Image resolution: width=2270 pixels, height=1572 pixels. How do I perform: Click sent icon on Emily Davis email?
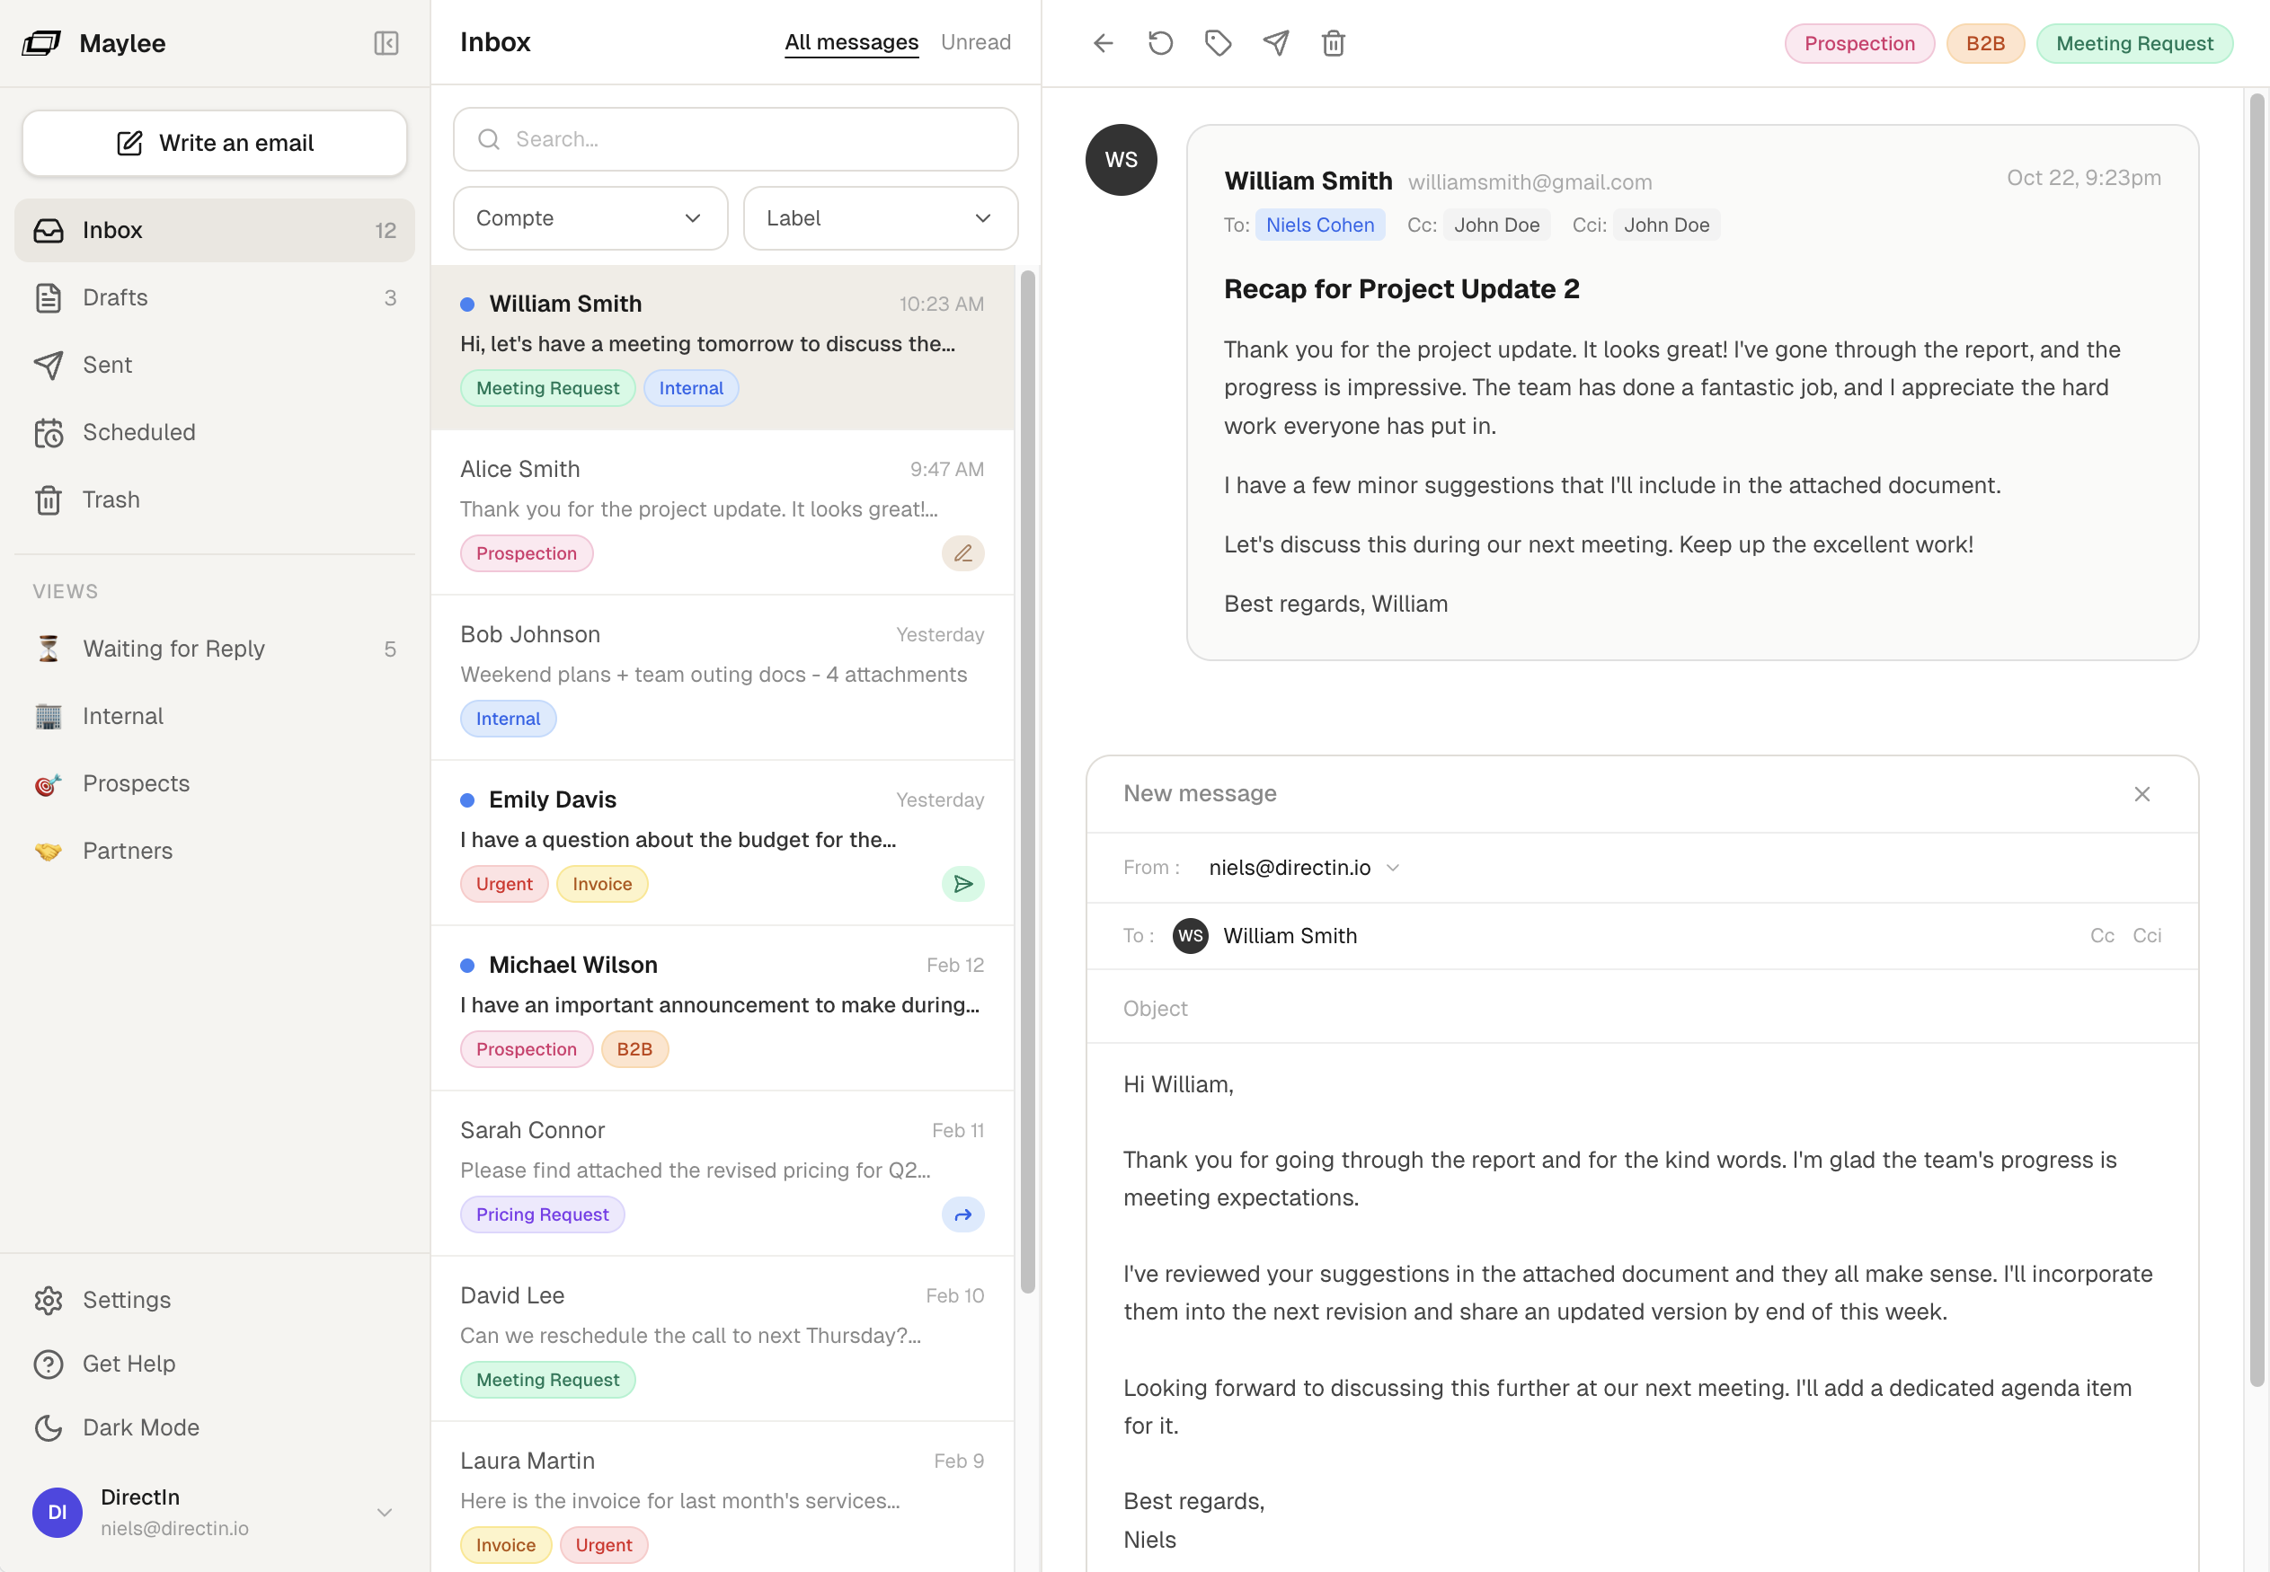pyautogui.click(x=962, y=885)
